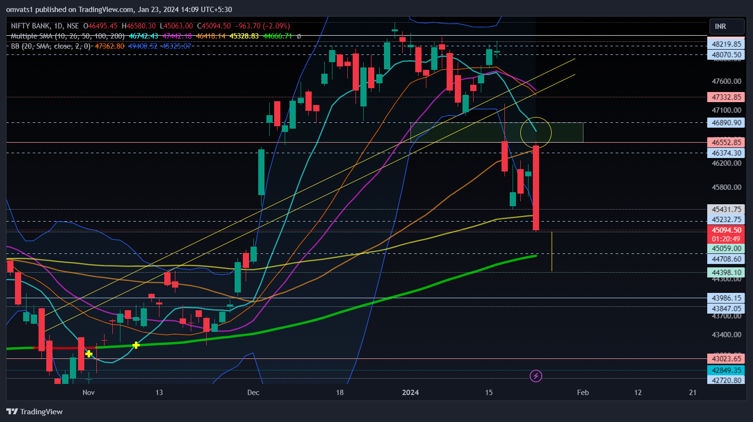The width and height of the screenshot is (753, 422).
Task: Click red price label 47332.85
Action: 727,97
